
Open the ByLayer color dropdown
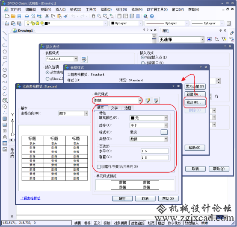(141, 23)
